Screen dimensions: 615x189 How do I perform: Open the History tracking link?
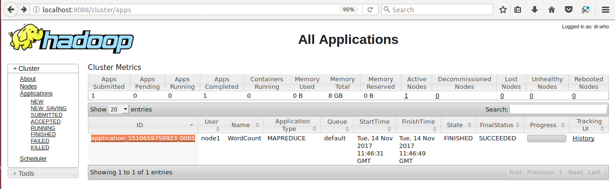(583, 138)
